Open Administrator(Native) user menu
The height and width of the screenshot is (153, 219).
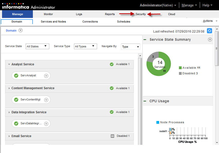point(158,5)
